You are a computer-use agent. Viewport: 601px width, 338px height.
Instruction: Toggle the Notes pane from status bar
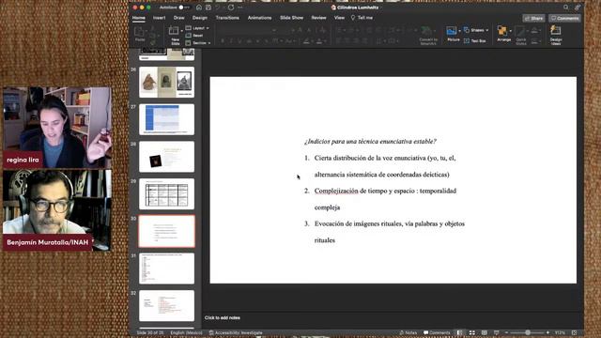(408, 332)
